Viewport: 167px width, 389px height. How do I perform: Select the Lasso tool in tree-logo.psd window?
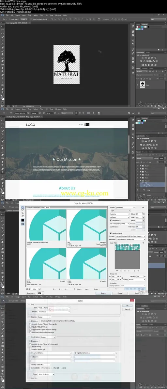3,34
